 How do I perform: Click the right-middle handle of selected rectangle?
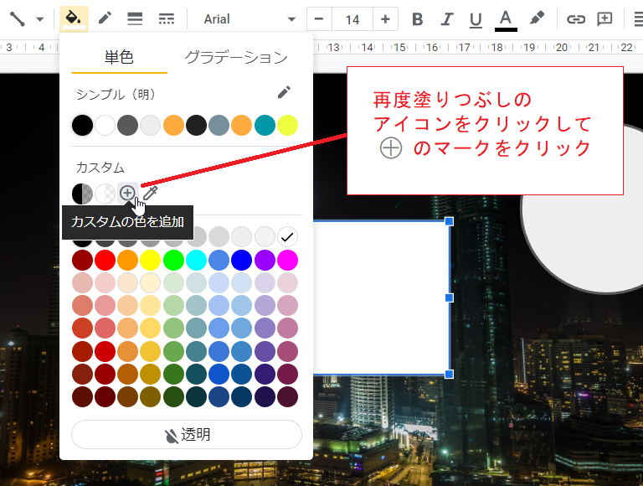(449, 297)
